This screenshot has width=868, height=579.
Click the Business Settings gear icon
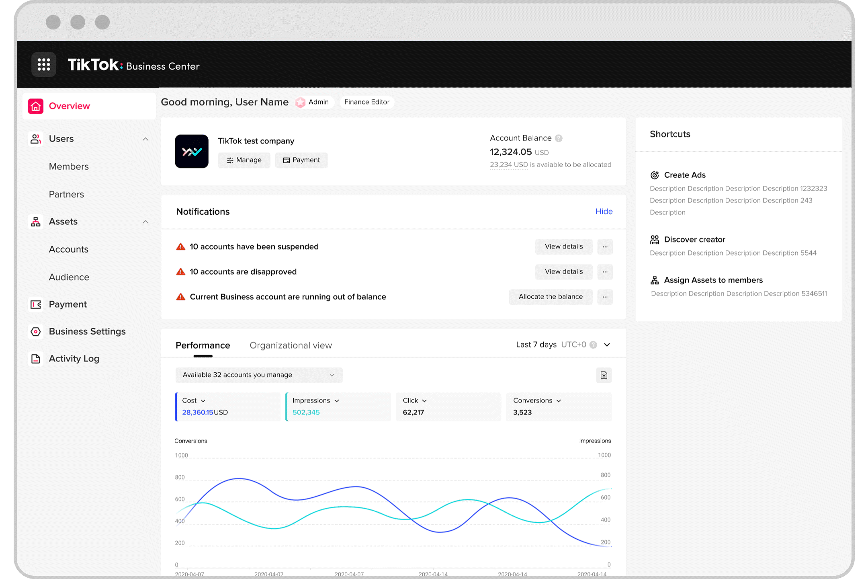(x=36, y=331)
